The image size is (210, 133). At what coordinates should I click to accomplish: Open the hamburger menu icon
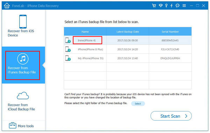click(184, 6)
